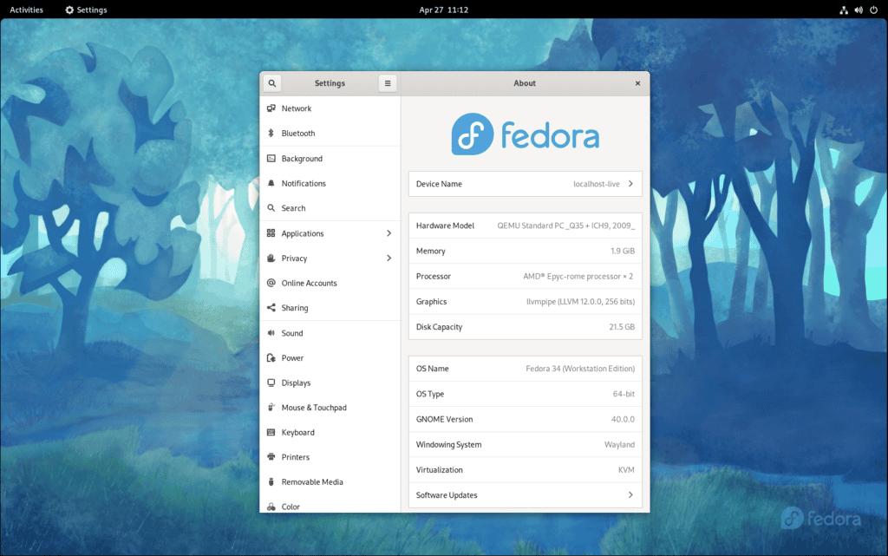Open the Settings hamburger menu
The image size is (888, 556).
point(388,83)
